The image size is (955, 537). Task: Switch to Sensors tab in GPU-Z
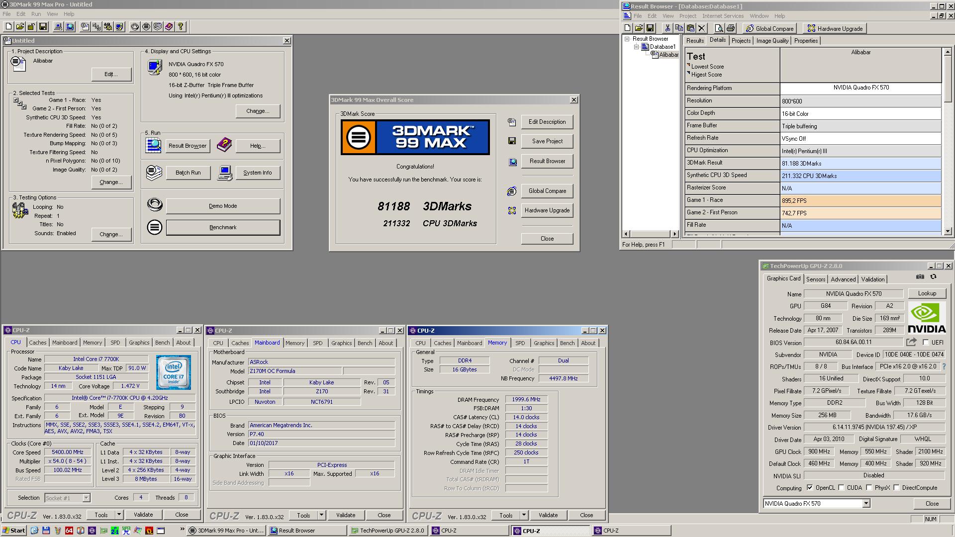click(x=816, y=279)
